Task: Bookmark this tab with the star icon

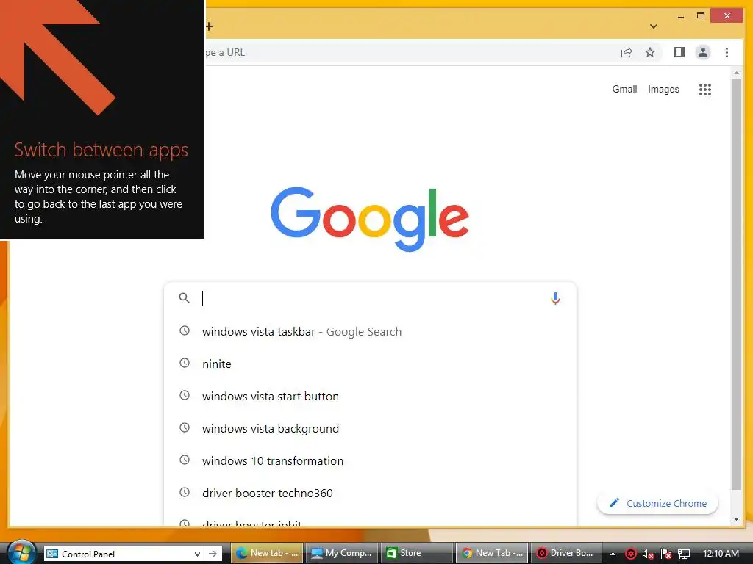Action: tap(650, 52)
